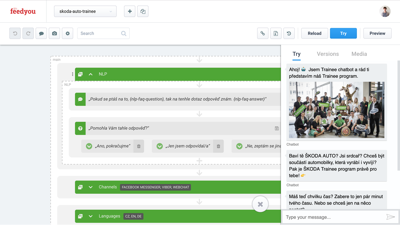The width and height of the screenshot is (400, 225).
Task: Click the Reload button
Action: (x=314, y=33)
